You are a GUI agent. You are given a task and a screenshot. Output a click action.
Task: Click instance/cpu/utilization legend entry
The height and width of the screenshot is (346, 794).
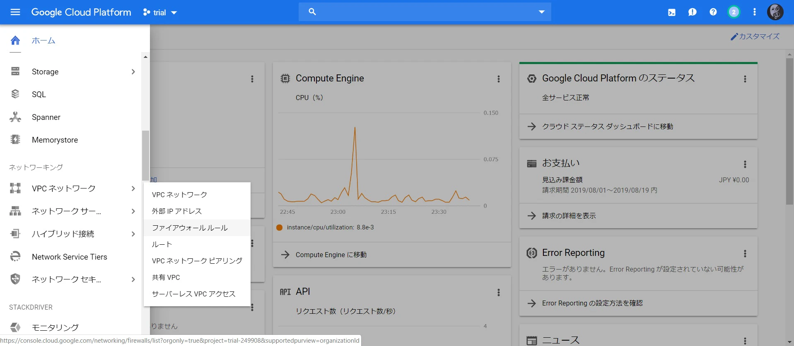[325, 227]
